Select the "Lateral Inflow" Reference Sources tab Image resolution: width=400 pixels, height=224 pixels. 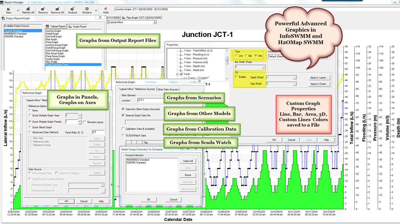(x=137, y=89)
